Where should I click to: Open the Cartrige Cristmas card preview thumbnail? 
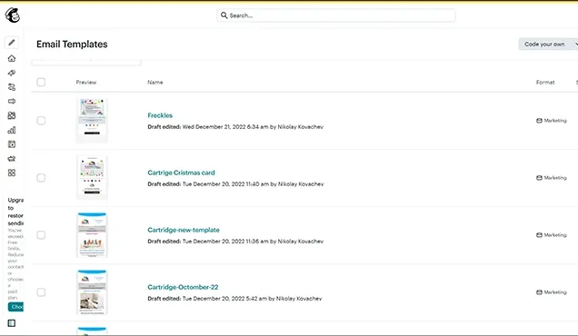pyautogui.click(x=92, y=178)
